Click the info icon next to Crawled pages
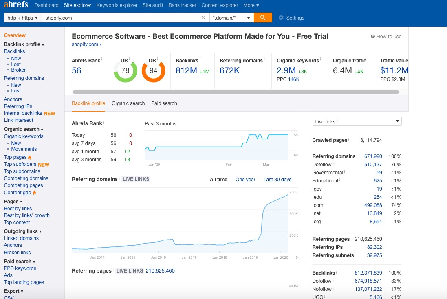The height and width of the screenshot is (299, 447). [349, 139]
